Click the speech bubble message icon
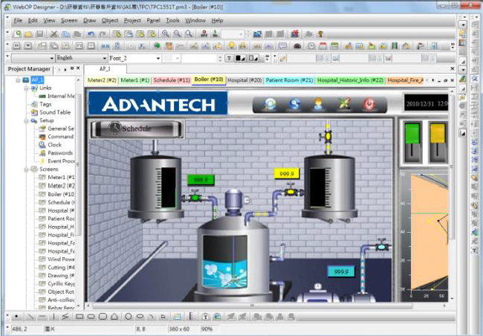 pos(282,46)
